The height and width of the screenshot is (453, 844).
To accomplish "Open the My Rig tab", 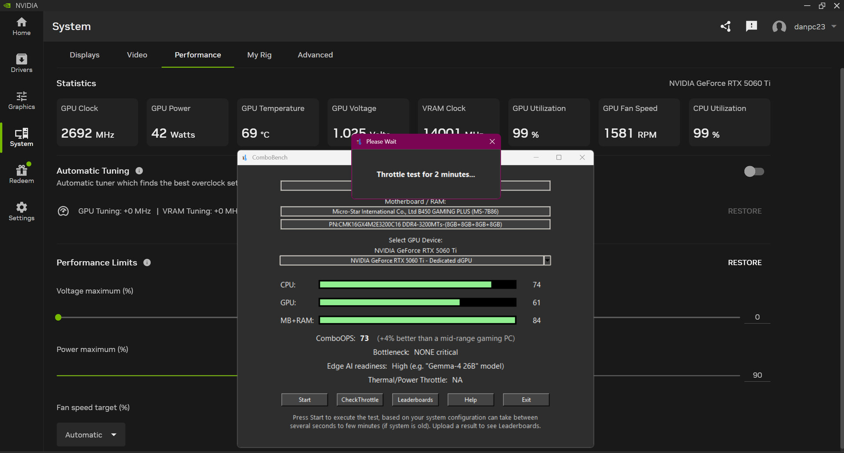I will click(x=259, y=55).
